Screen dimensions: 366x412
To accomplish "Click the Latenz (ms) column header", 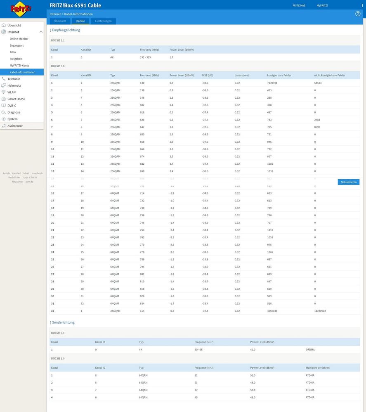I will [x=241, y=76].
